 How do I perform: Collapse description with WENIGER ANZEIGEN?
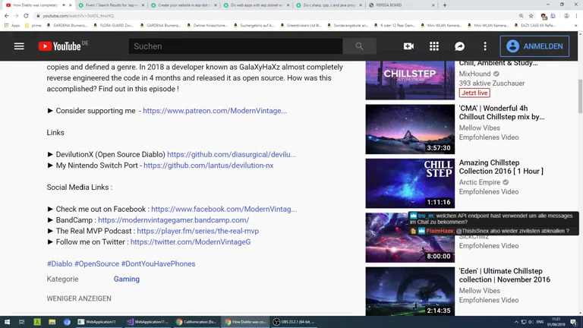point(79,298)
